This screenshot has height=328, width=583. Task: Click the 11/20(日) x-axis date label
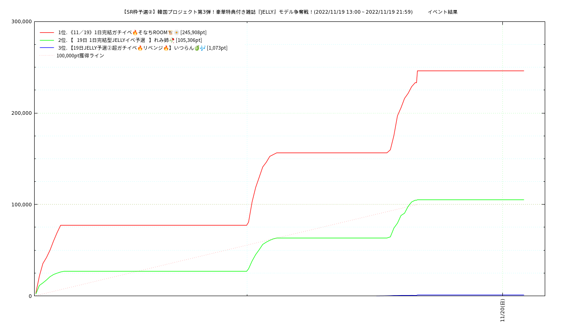click(503, 310)
